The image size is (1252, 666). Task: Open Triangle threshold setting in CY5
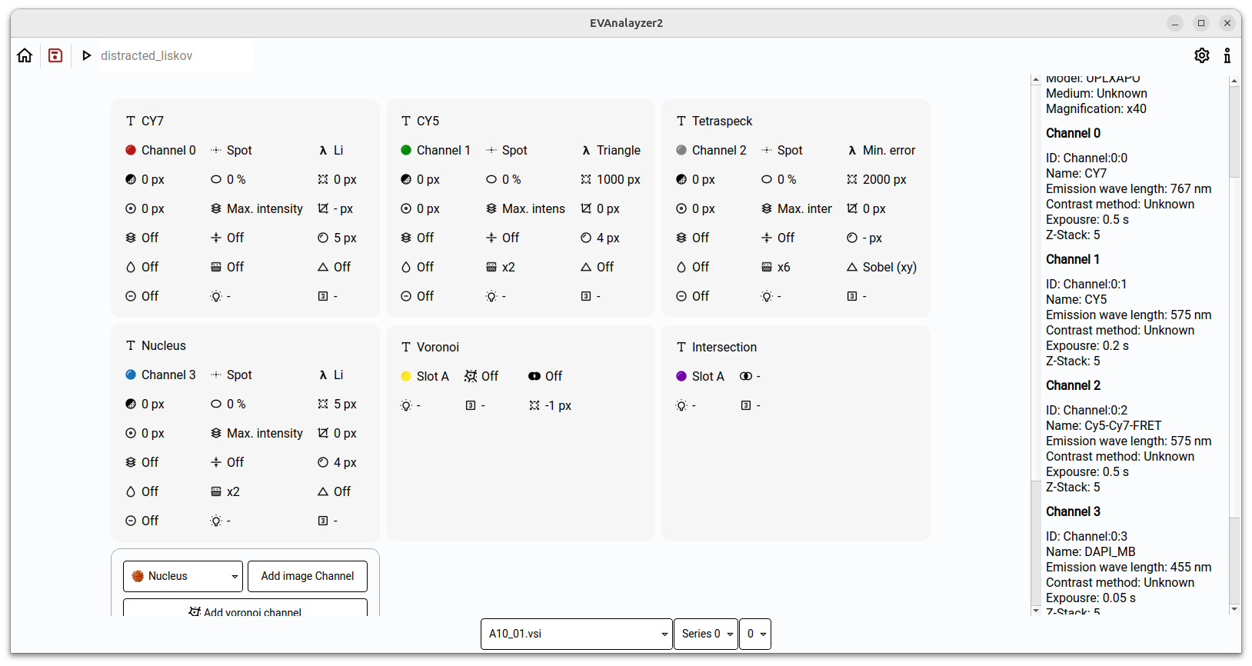(x=611, y=150)
